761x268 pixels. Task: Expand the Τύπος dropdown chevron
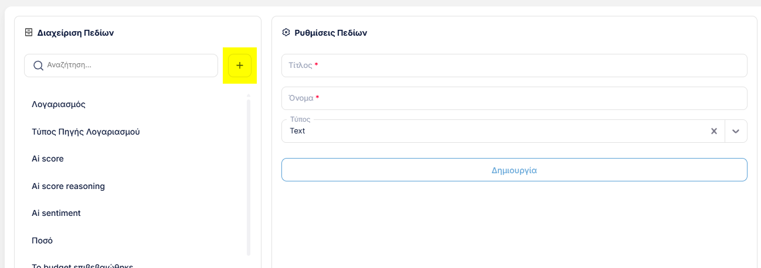tap(736, 131)
